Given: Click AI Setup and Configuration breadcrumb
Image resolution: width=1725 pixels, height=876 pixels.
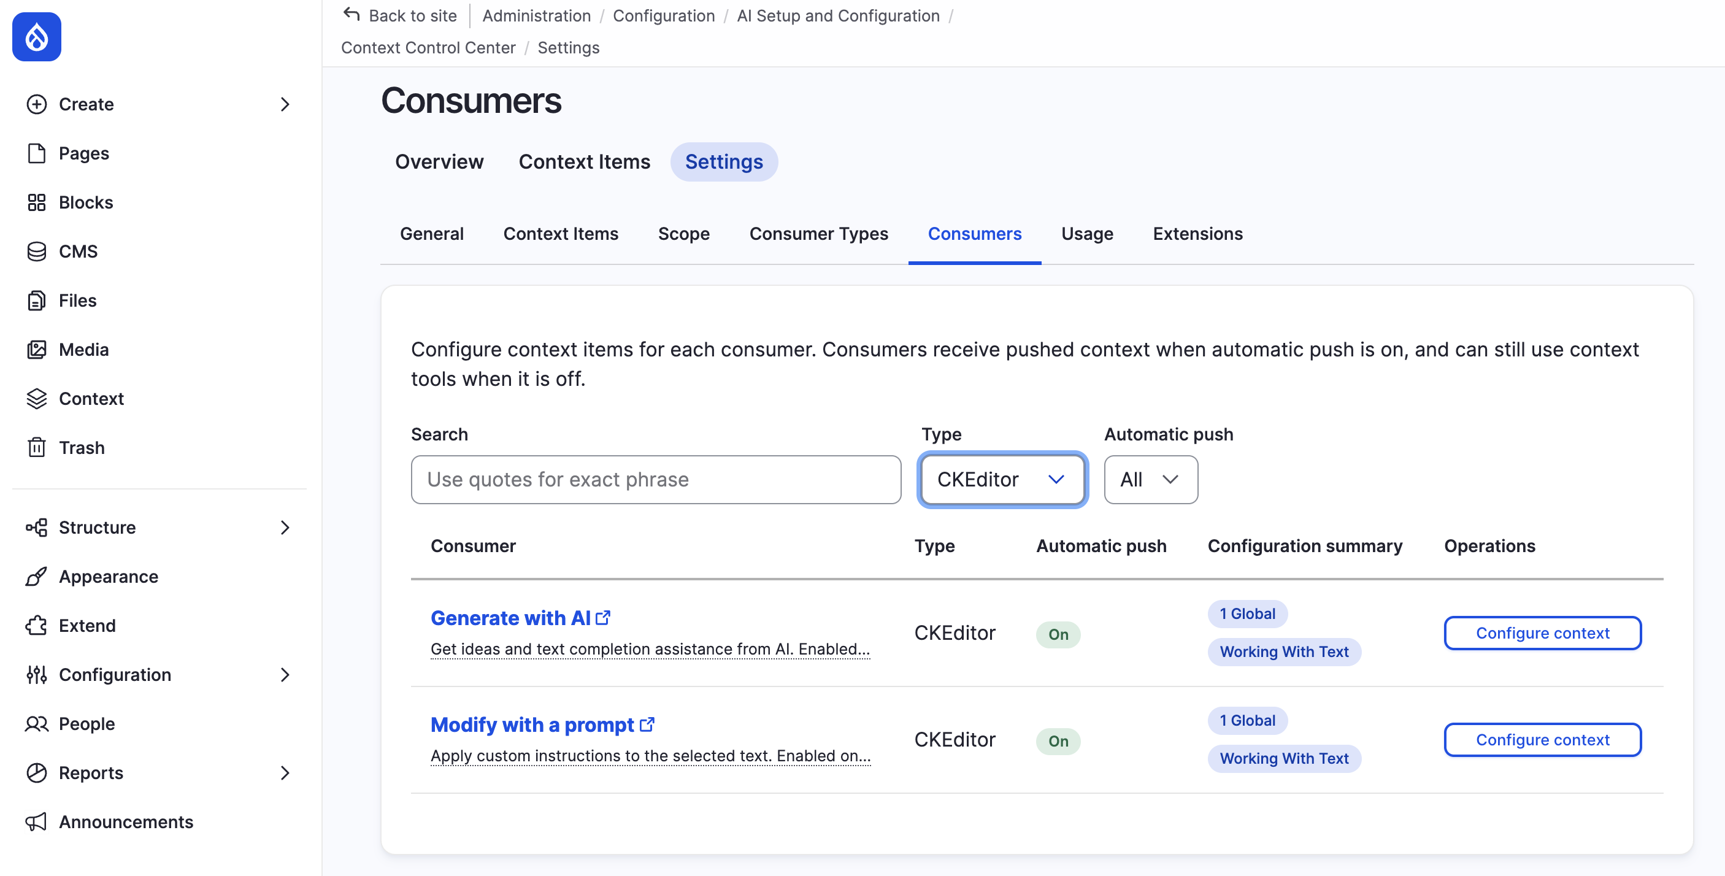Looking at the screenshot, I should 838,15.
